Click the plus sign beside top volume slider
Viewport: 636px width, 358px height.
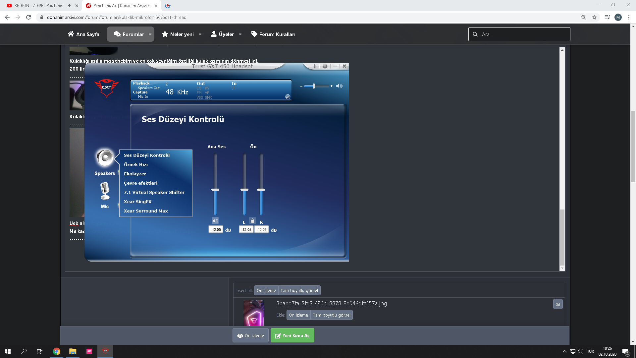click(331, 86)
